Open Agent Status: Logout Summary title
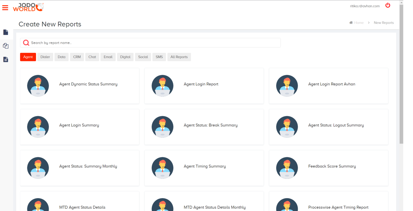 point(336,125)
